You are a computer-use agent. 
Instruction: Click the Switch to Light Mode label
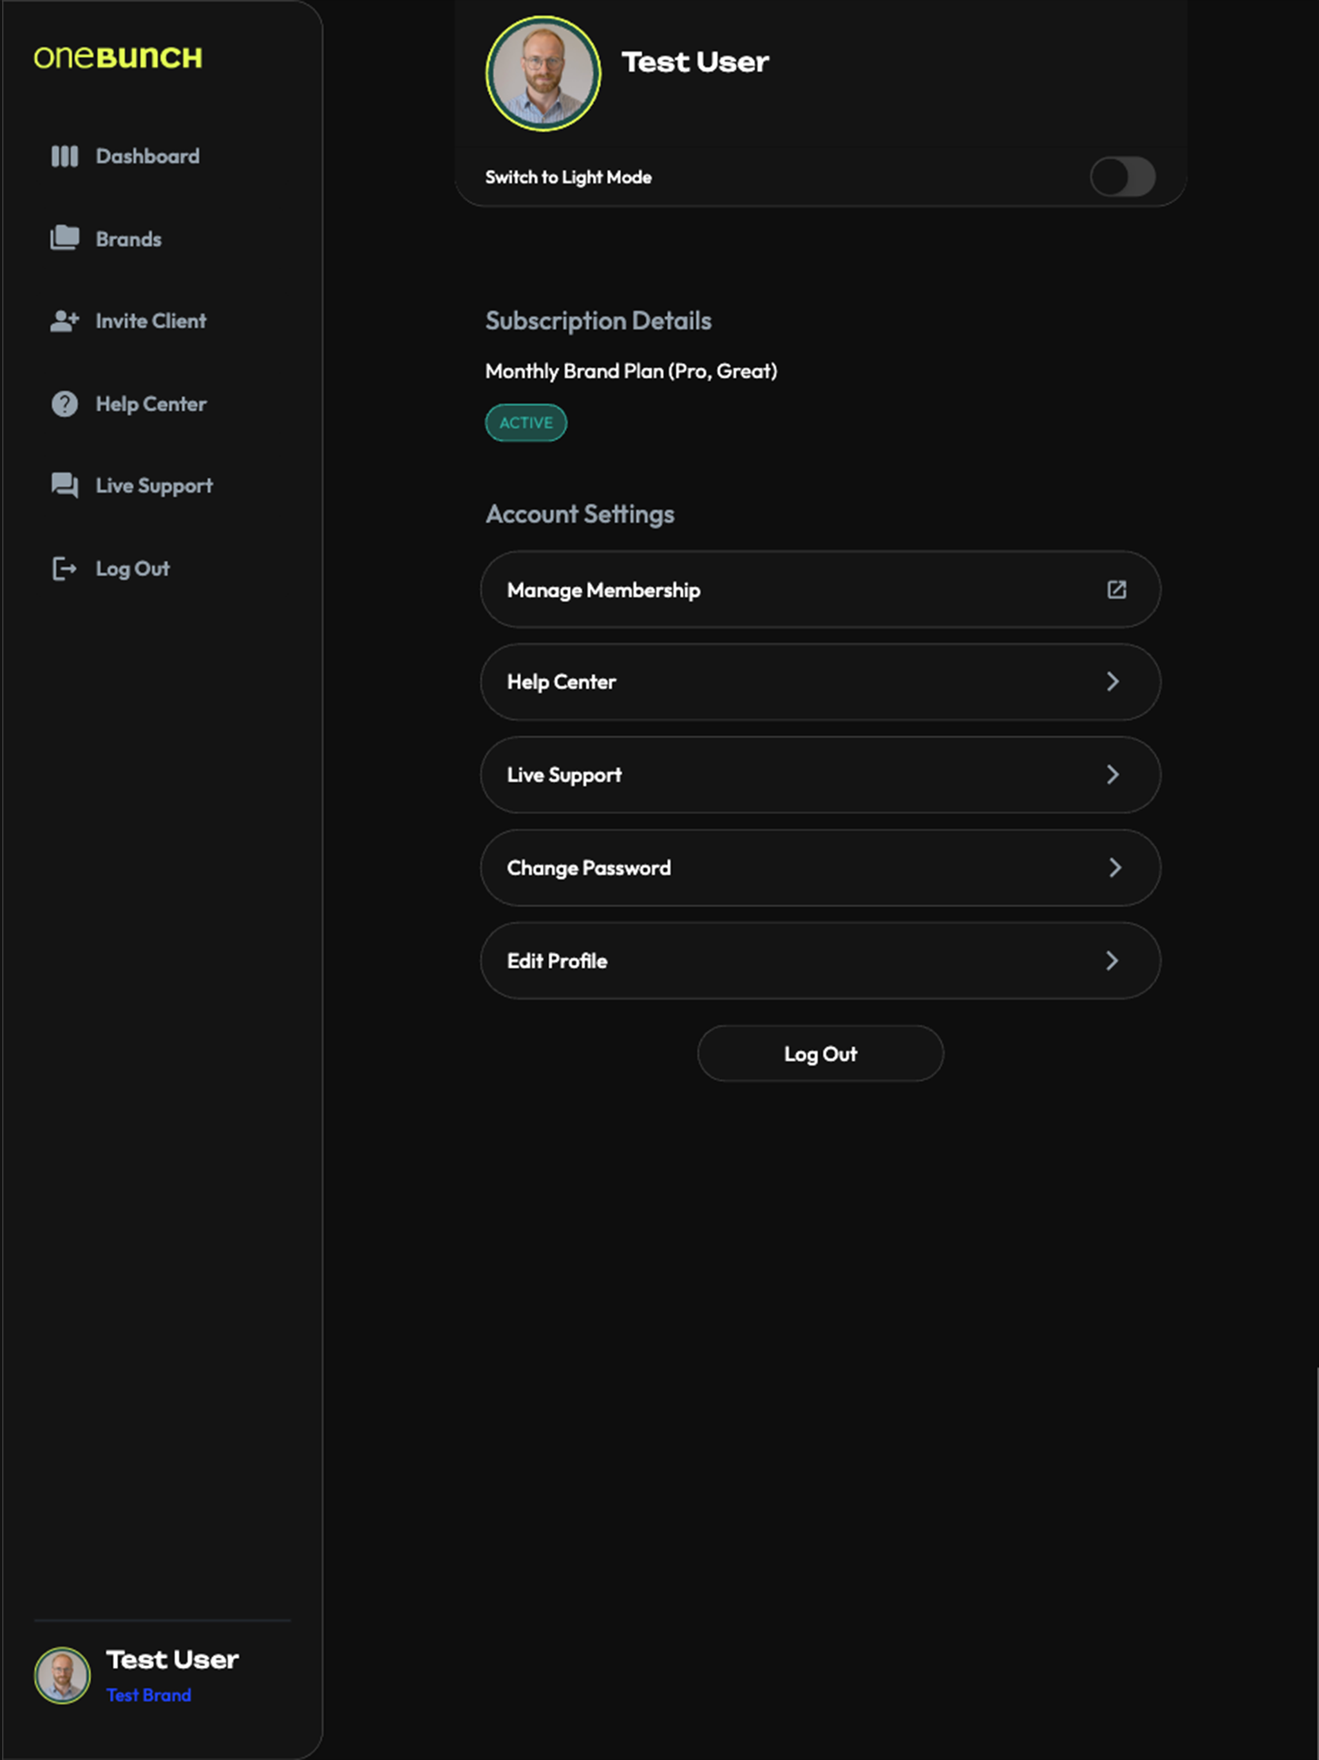pyautogui.click(x=568, y=177)
